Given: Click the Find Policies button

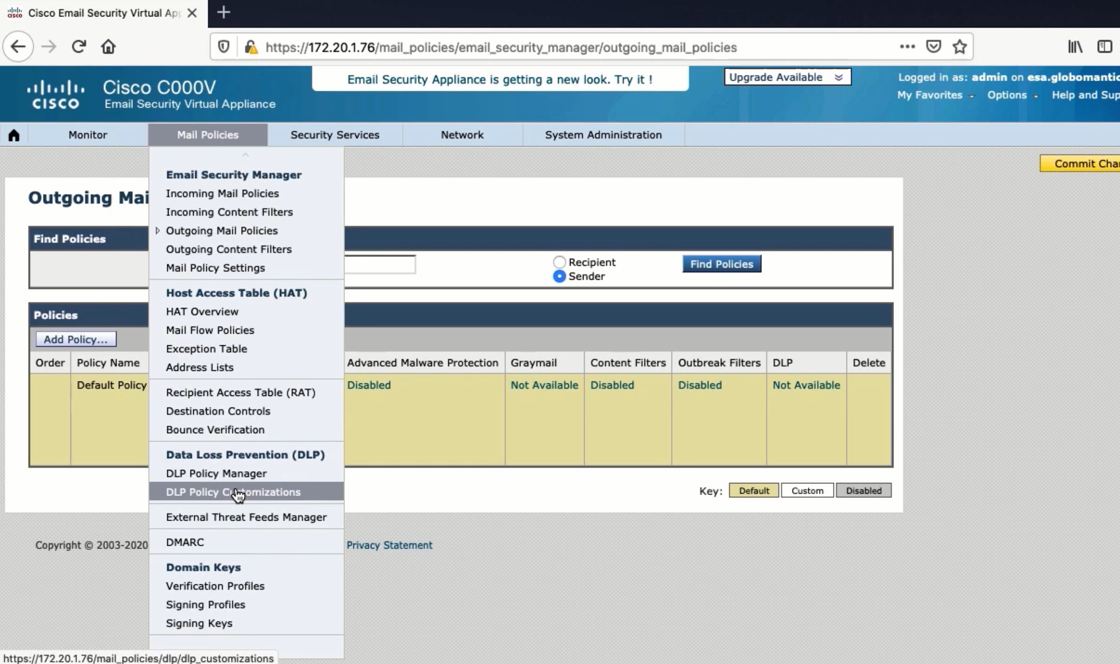Looking at the screenshot, I should pos(721,264).
